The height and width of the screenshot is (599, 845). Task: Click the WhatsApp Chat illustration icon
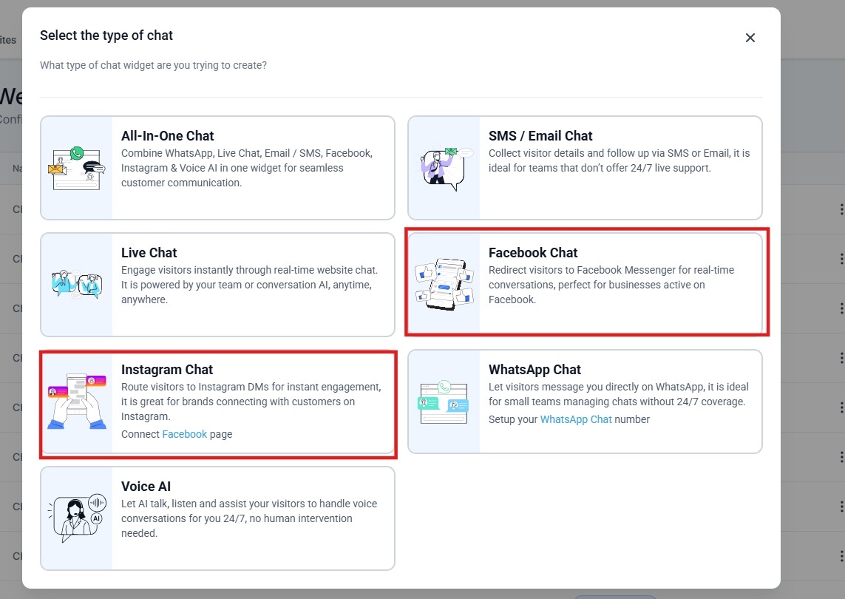point(444,402)
